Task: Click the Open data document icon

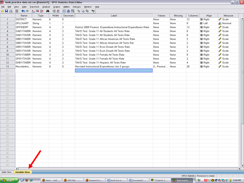Action: [x=3, y=11]
